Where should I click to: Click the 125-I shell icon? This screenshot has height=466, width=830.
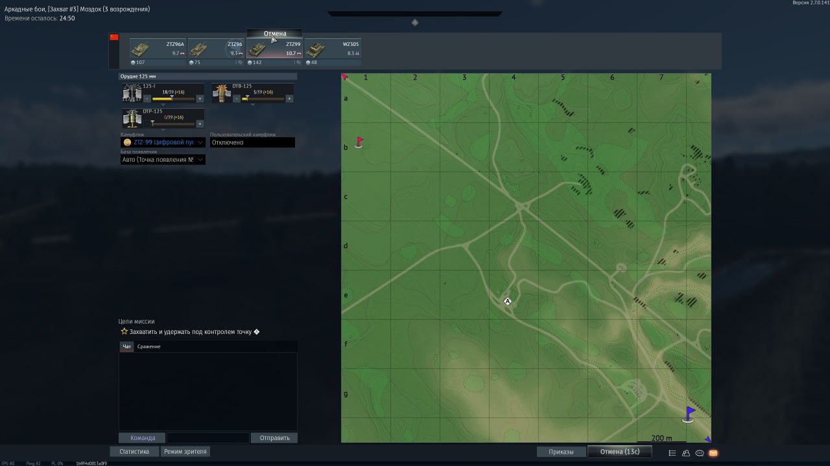[x=132, y=93]
